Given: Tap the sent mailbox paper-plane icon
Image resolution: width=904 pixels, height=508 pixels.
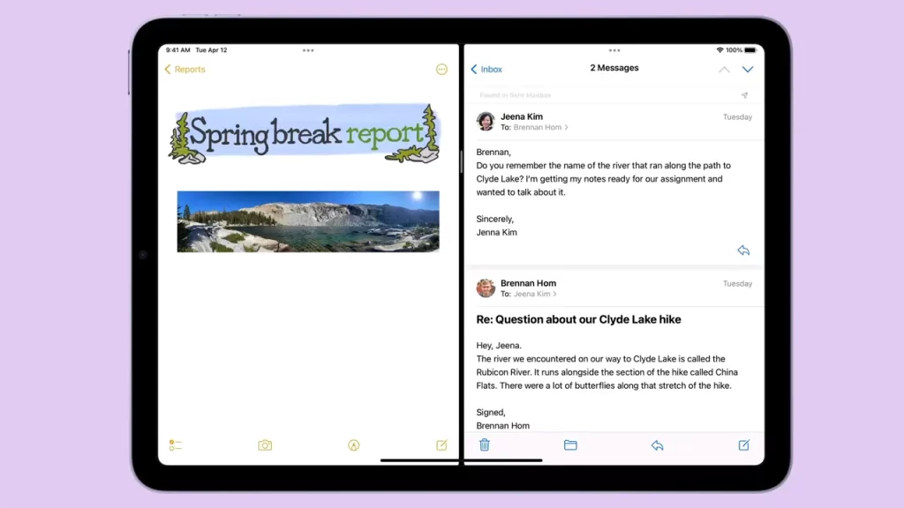Looking at the screenshot, I should 745,95.
